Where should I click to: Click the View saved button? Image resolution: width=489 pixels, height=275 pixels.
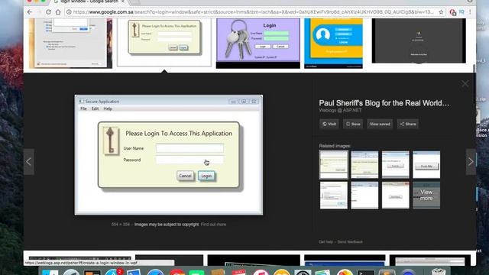coord(380,124)
